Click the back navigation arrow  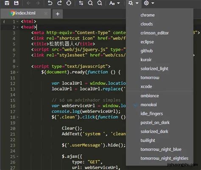pyautogui.click(x=28, y=3)
